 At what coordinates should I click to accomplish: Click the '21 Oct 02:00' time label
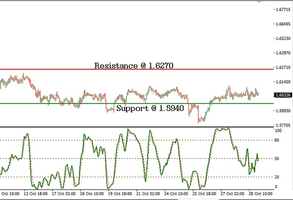coord(148,194)
